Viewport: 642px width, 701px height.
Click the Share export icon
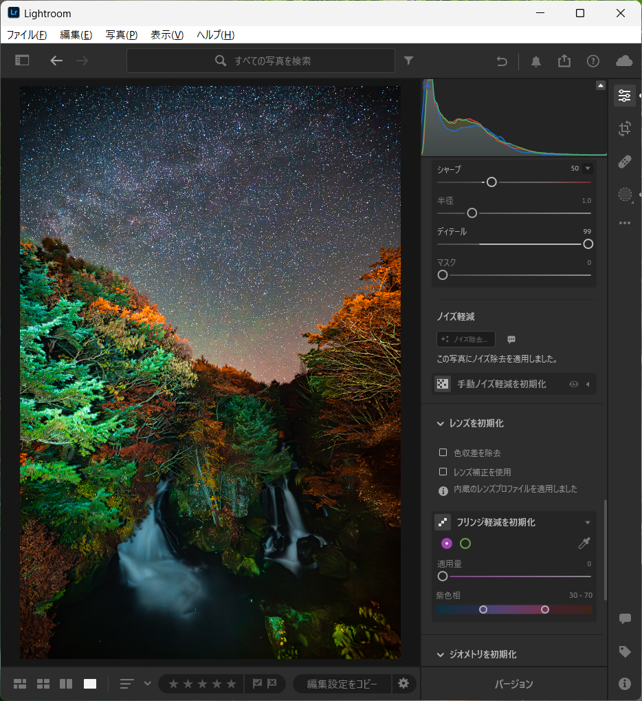click(564, 61)
